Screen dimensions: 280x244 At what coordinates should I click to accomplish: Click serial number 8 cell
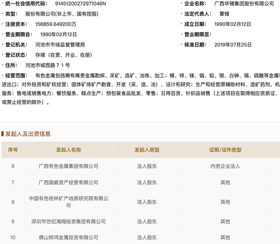click(13, 202)
